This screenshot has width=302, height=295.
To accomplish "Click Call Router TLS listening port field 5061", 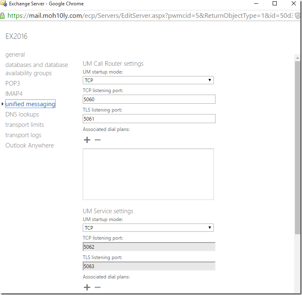I will 149,119.
